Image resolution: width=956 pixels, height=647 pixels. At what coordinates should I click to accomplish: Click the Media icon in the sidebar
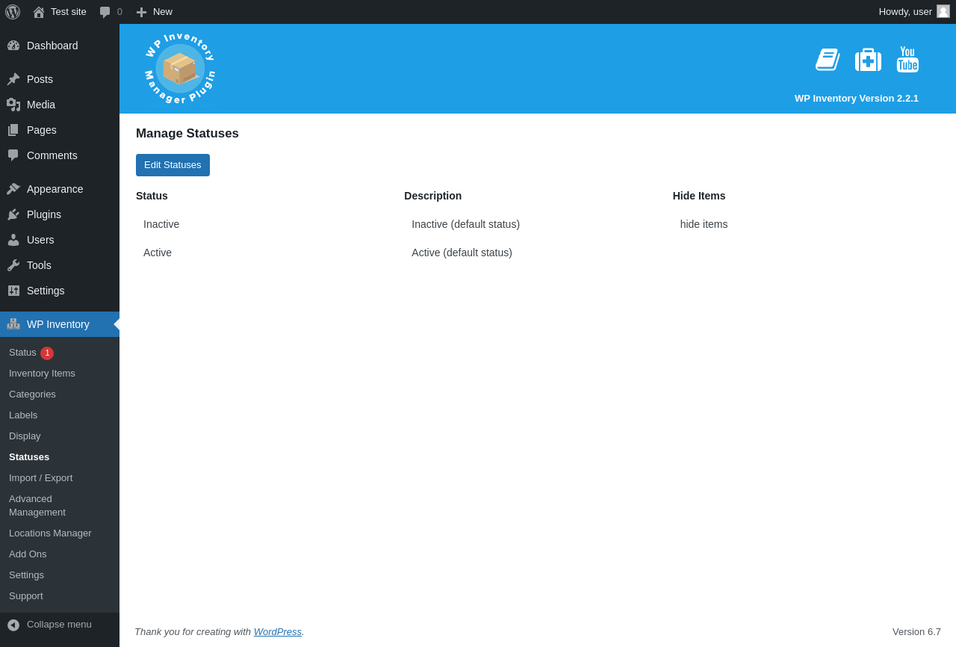13,105
